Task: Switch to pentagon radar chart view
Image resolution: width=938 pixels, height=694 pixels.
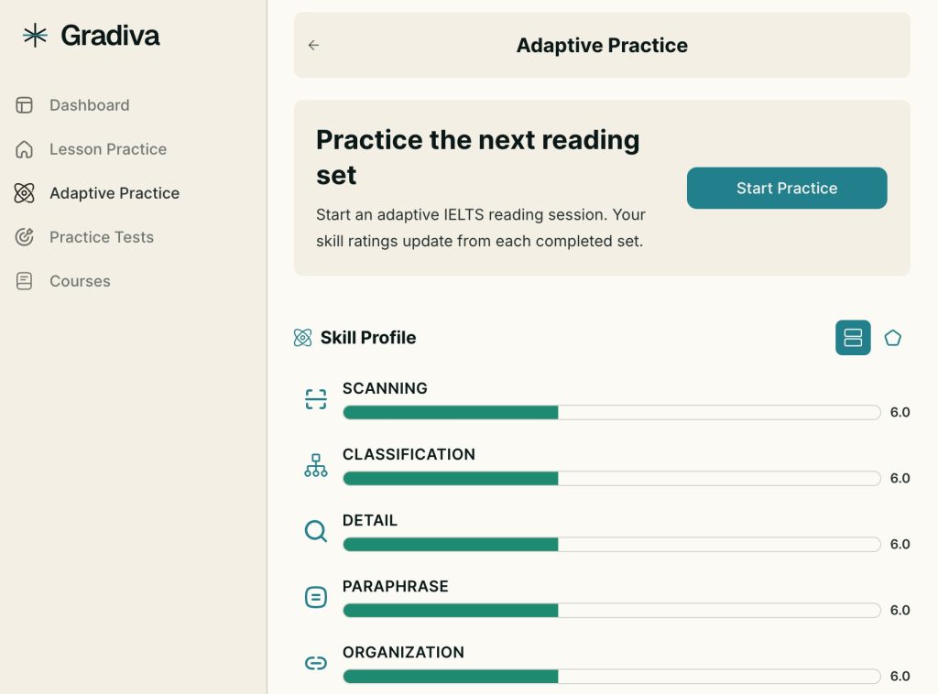Action: click(892, 338)
